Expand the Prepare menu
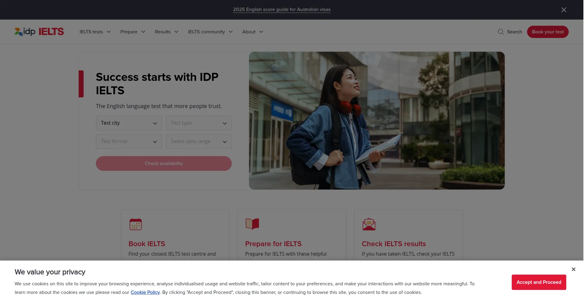The height and width of the screenshot is (304, 588). [133, 32]
